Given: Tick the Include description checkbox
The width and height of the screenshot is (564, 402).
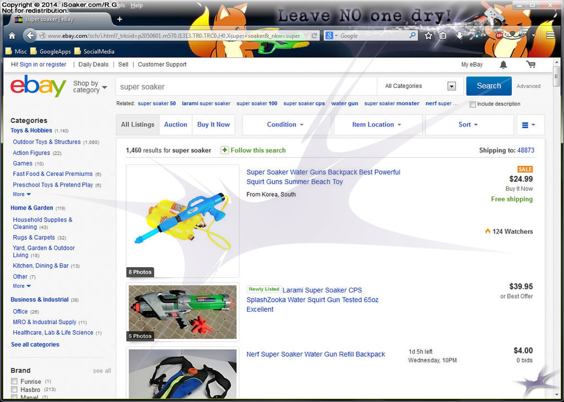Looking at the screenshot, I should (473, 104).
